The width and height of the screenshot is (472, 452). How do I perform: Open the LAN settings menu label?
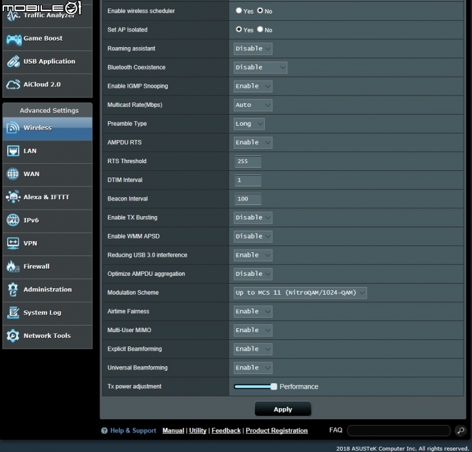click(x=30, y=151)
